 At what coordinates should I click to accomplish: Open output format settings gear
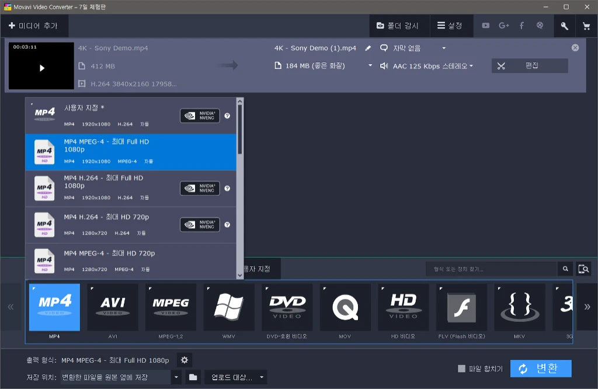tap(184, 360)
